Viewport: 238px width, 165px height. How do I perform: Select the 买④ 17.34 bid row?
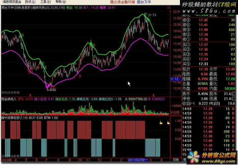(x=208, y=59)
